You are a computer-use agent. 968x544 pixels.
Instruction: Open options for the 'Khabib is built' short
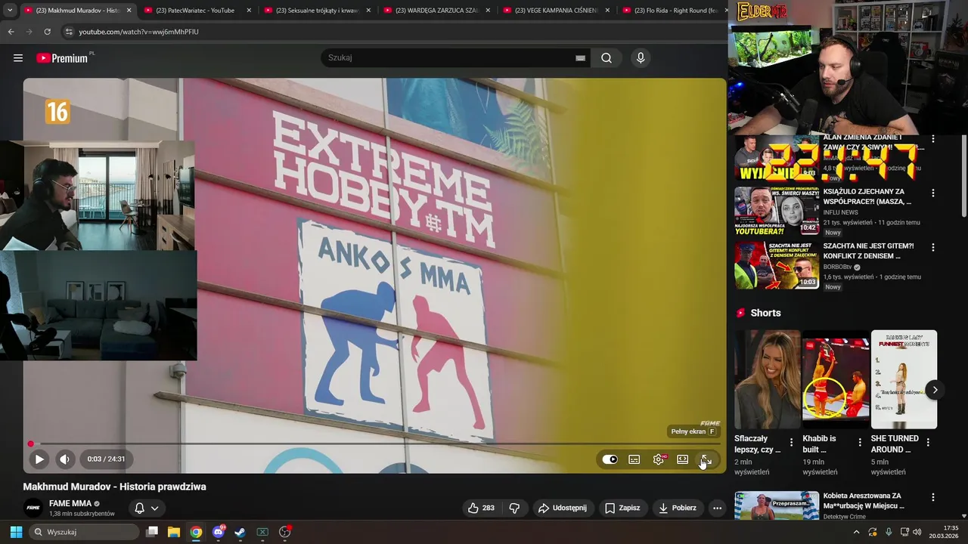[x=860, y=442]
